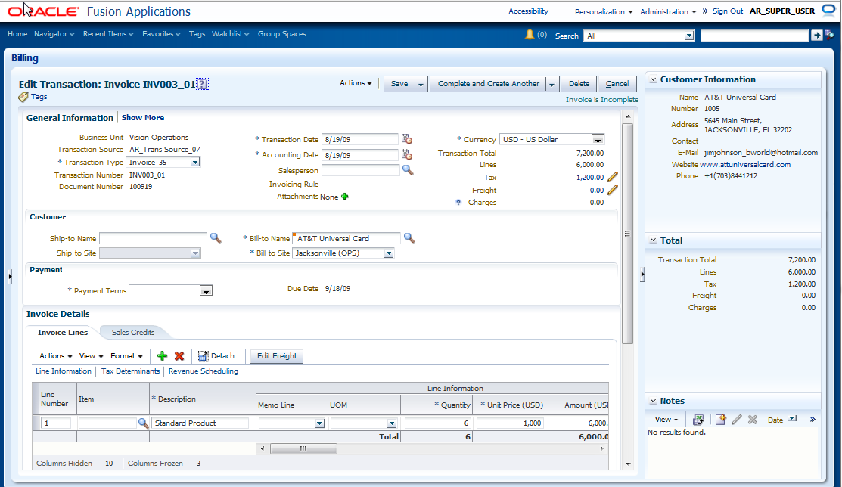Run the global search arrow button
The image size is (842, 487).
tap(816, 36)
